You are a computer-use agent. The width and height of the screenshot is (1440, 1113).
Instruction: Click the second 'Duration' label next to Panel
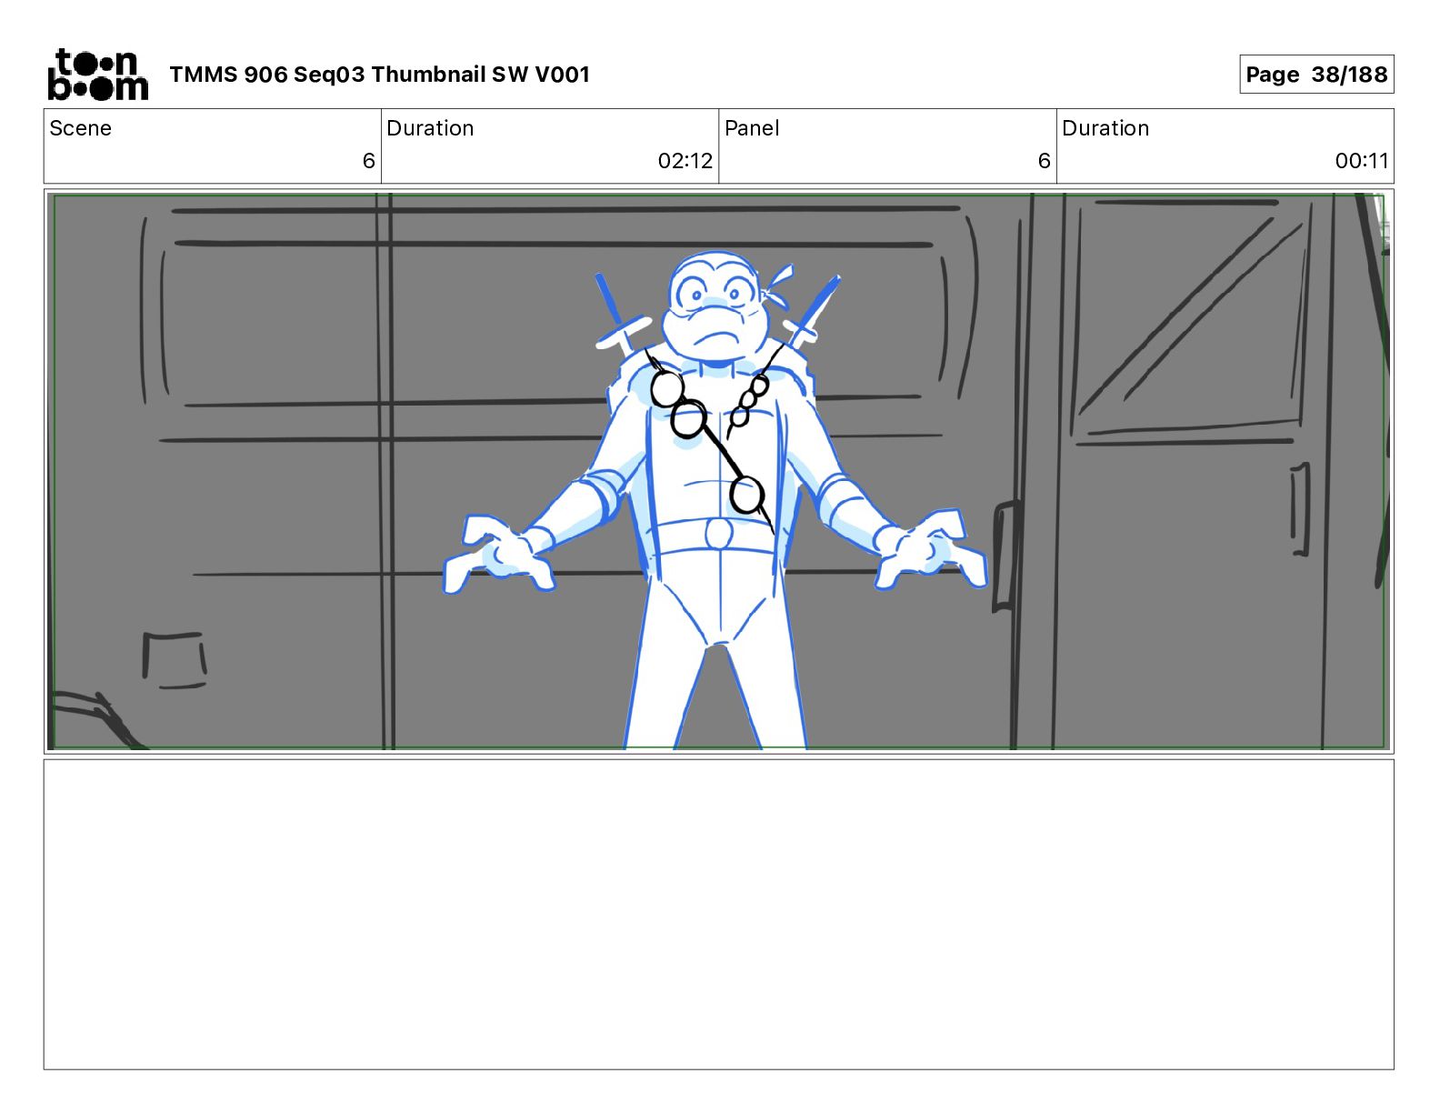(x=1105, y=128)
